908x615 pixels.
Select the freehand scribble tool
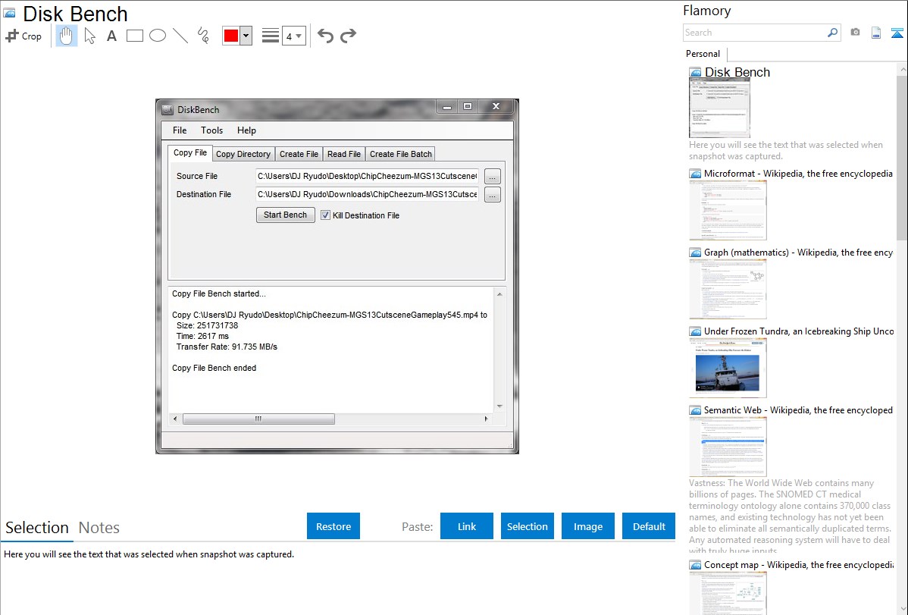coord(203,36)
